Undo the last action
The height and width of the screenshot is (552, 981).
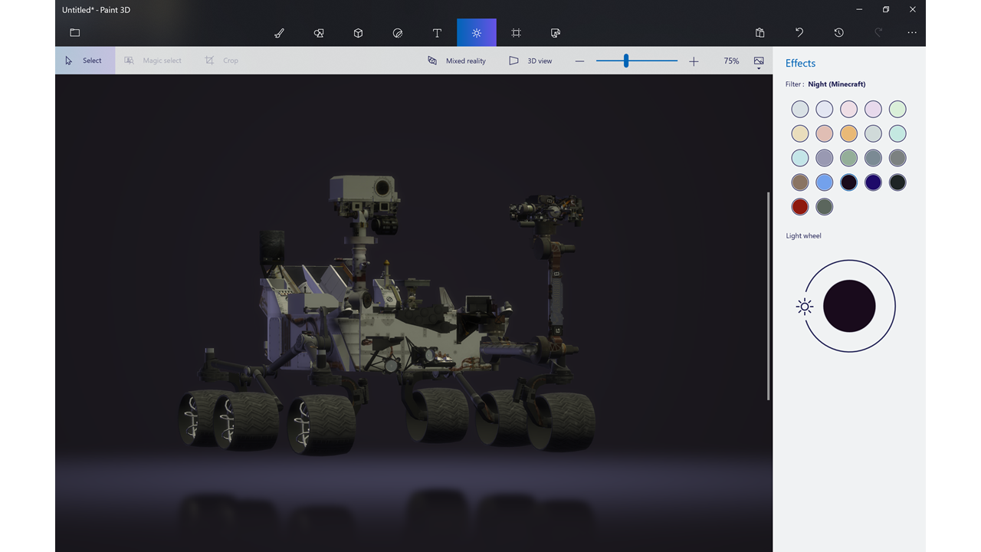click(799, 33)
